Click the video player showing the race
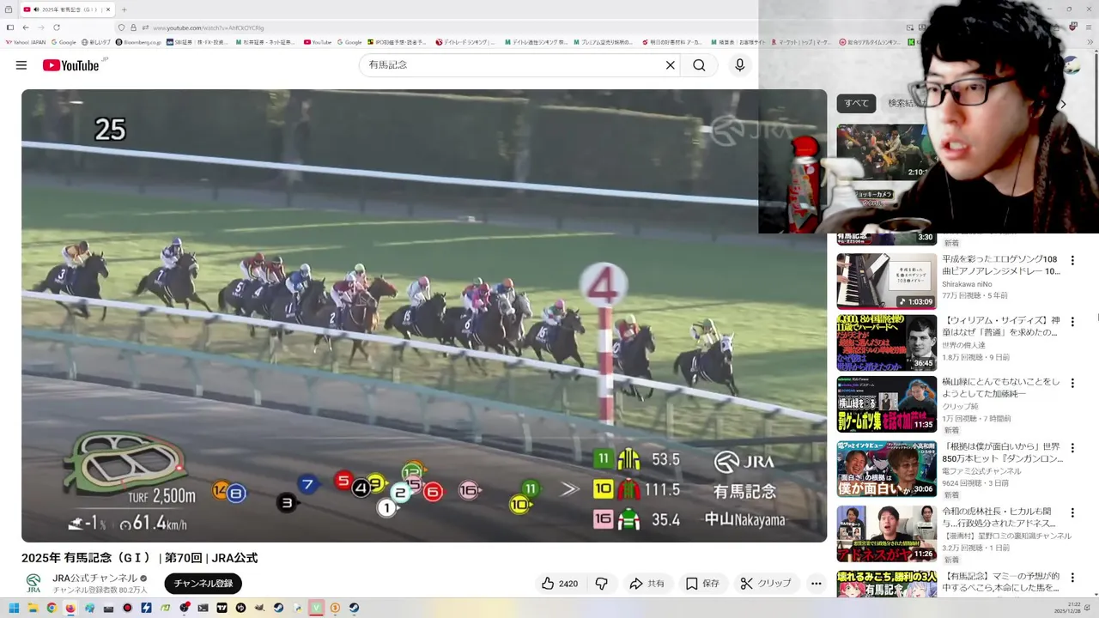 pyautogui.click(x=424, y=316)
